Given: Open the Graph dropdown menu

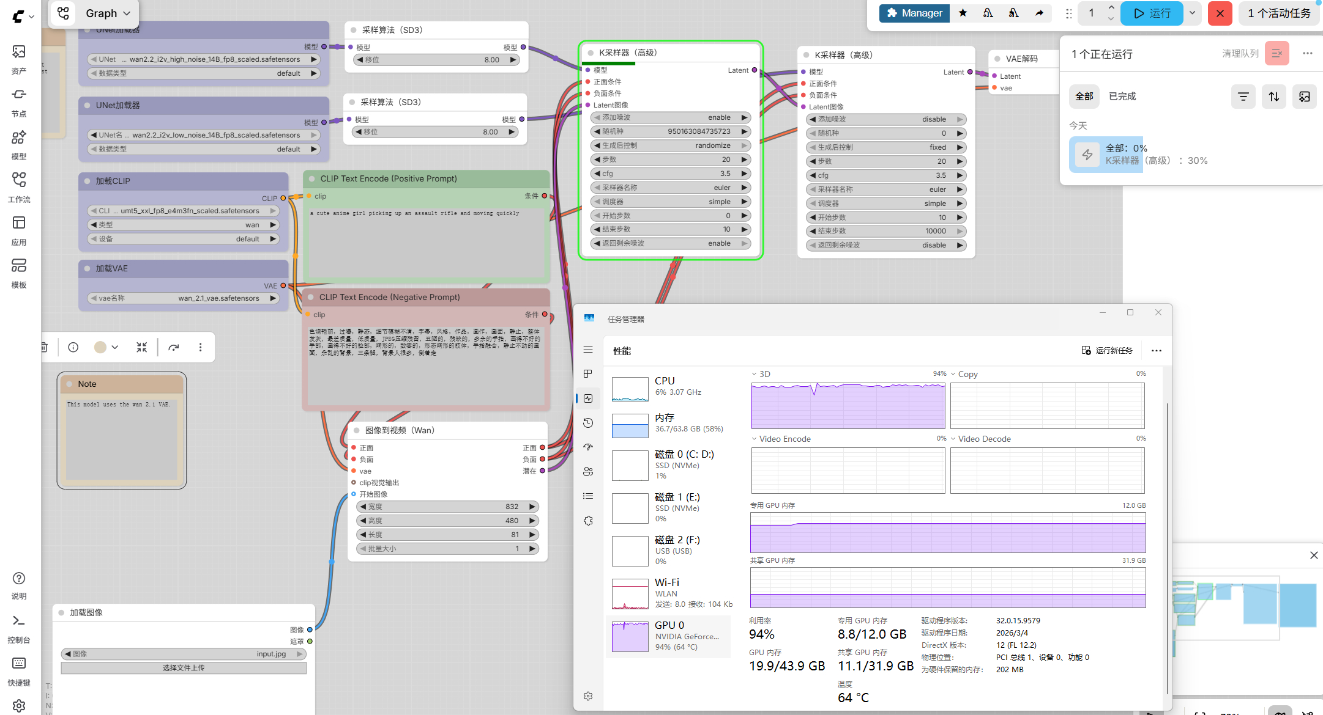Looking at the screenshot, I should click(108, 13).
